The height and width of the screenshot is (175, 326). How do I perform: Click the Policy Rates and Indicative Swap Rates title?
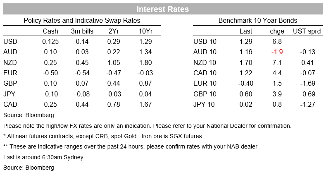pyautogui.click(x=82, y=20)
